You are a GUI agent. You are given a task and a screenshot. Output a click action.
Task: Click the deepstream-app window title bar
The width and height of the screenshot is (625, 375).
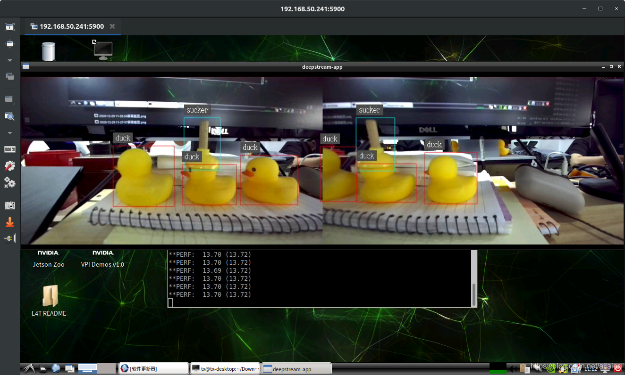point(322,67)
